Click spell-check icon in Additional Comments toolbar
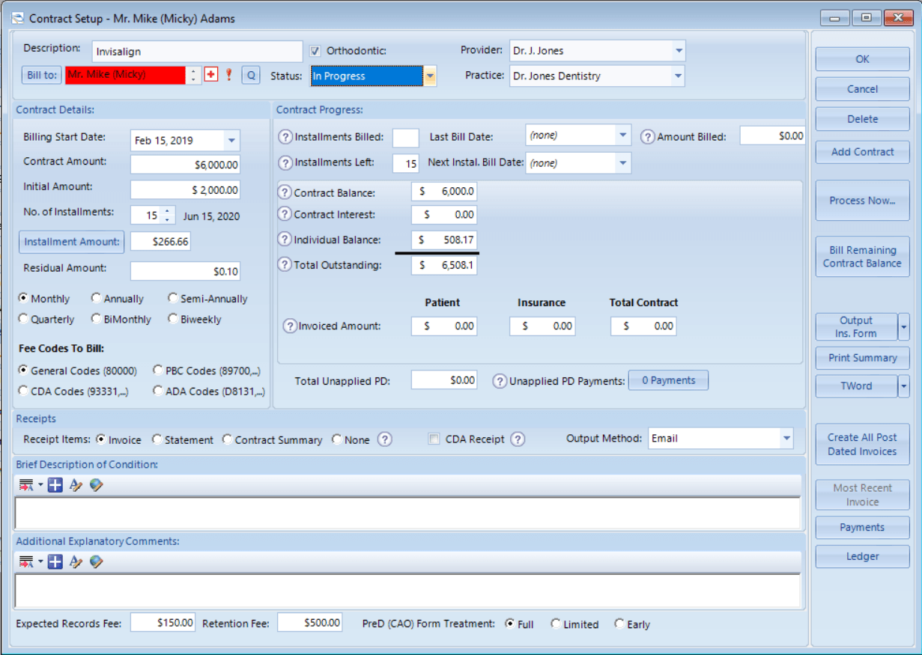The height and width of the screenshot is (655, 922). 76,561
